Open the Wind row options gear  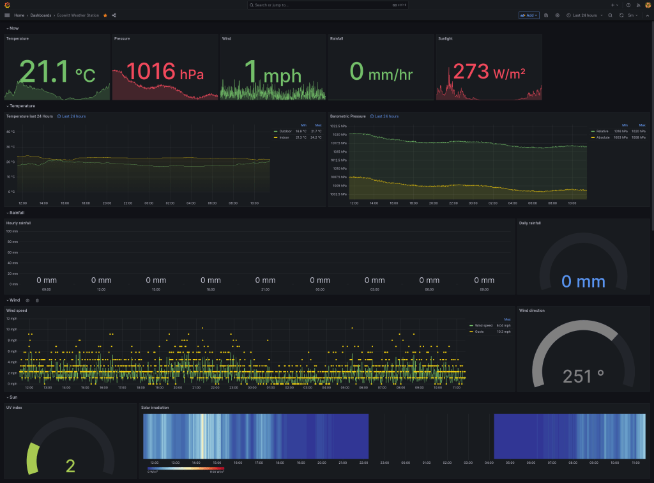point(27,300)
